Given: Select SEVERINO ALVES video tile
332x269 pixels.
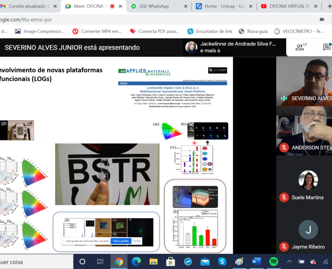Looking at the screenshot, I should [304, 81].
